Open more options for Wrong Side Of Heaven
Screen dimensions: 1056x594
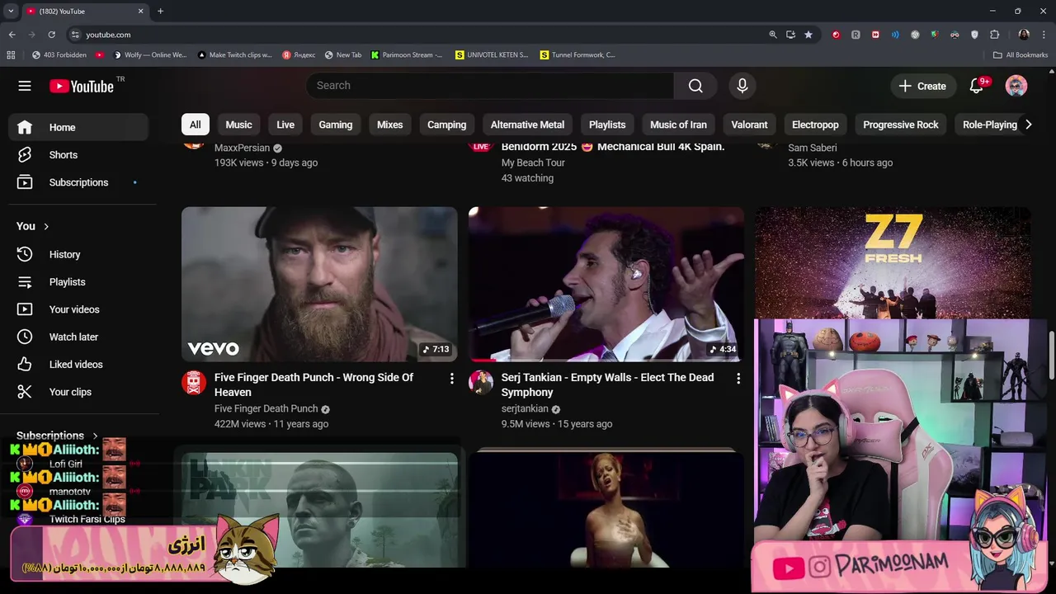point(451,378)
